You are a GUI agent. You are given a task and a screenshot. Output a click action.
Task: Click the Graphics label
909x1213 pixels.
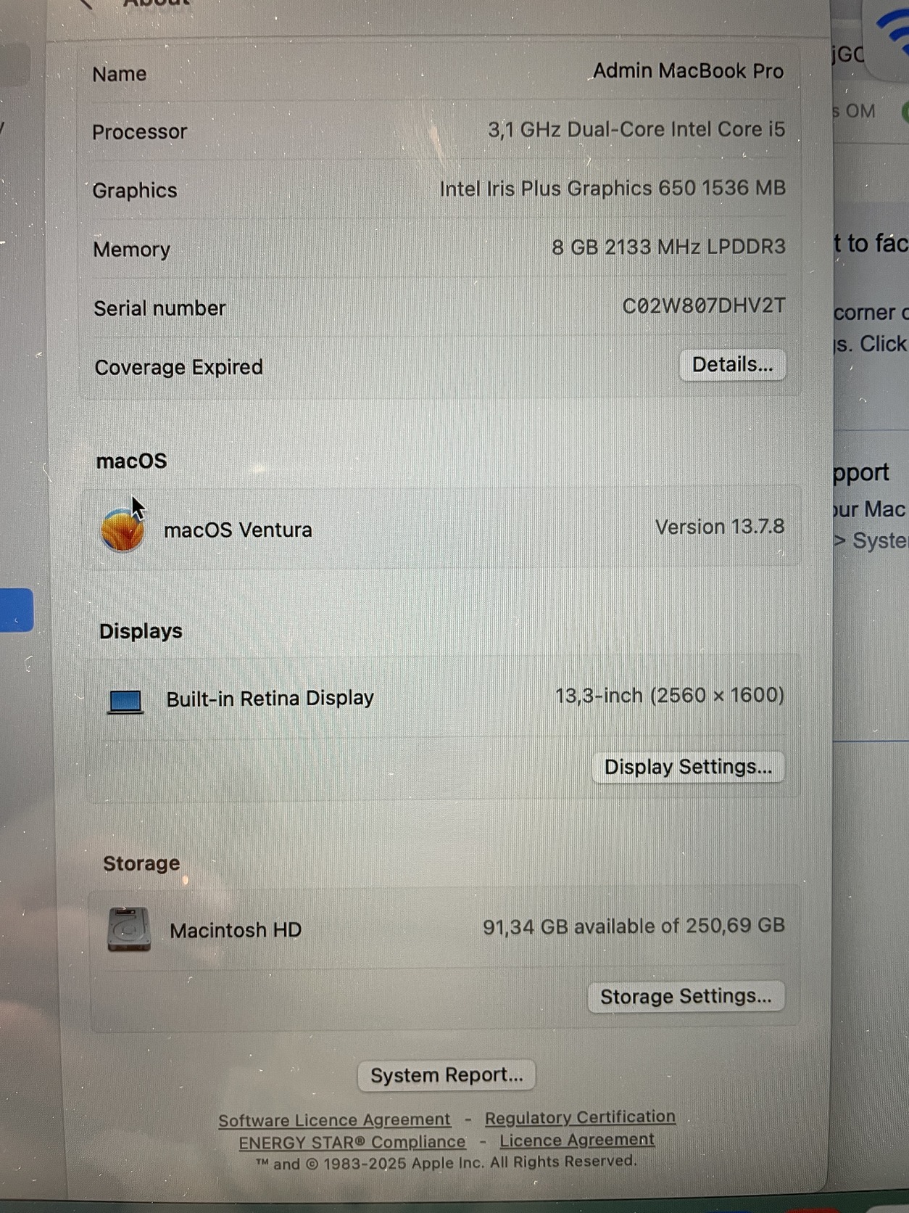tap(135, 191)
